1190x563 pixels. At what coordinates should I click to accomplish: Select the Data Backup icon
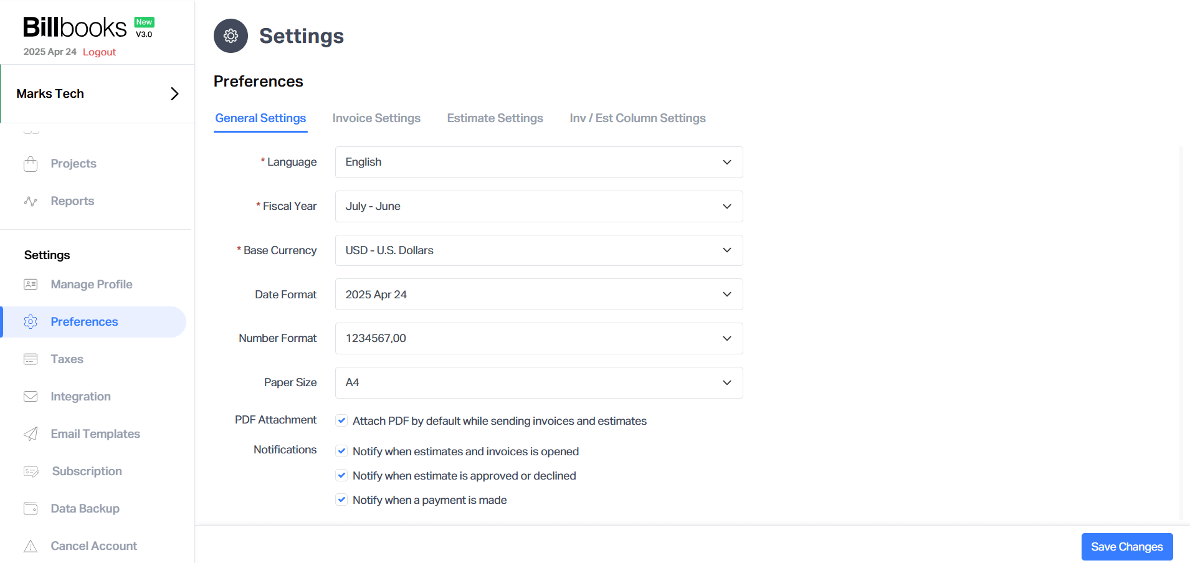pyautogui.click(x=30, y=508)
